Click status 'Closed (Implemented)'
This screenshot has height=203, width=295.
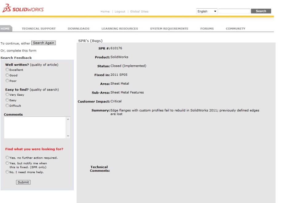tap(128, 66)
